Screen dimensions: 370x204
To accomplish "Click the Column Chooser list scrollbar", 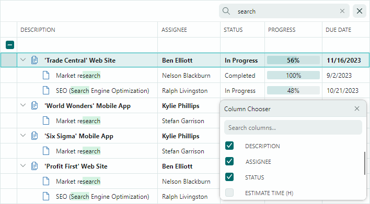I will [365, 163].
